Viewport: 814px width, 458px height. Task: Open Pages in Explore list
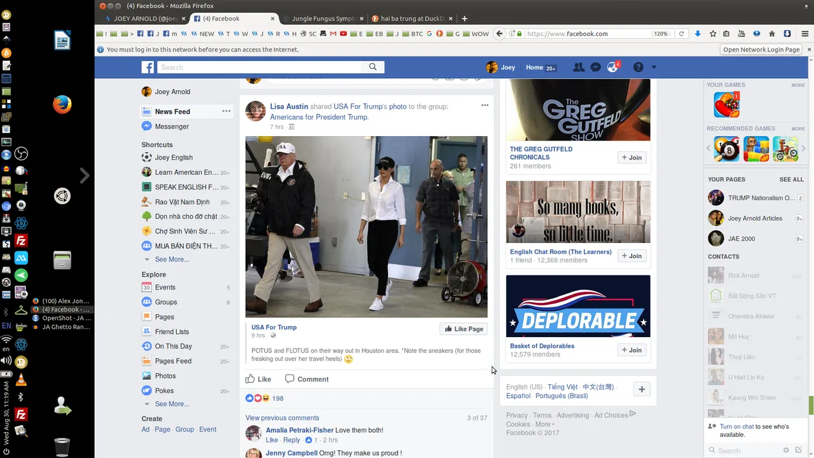[164, 317]
